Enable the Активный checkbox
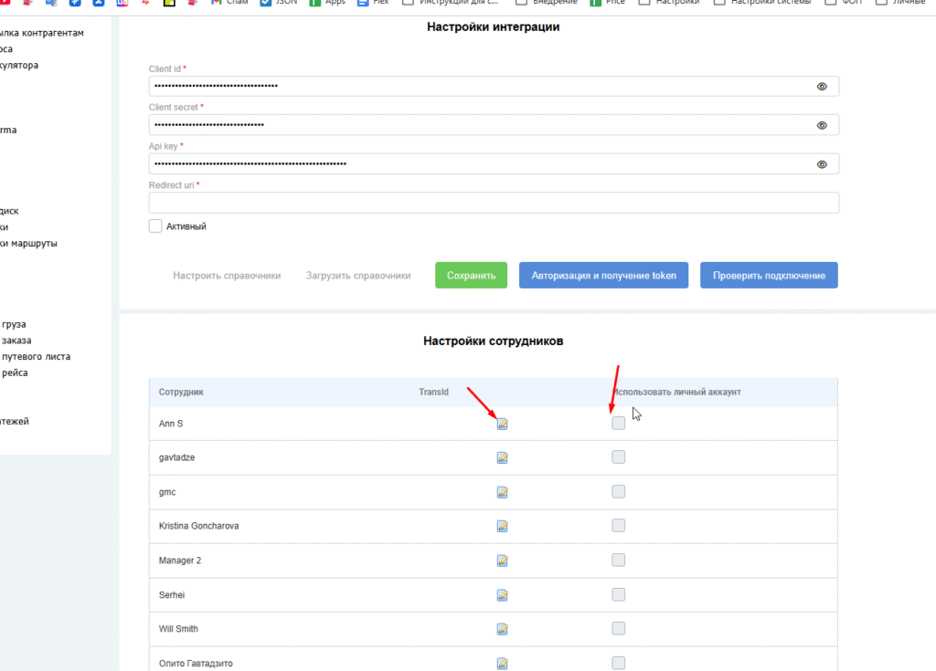 155,225
